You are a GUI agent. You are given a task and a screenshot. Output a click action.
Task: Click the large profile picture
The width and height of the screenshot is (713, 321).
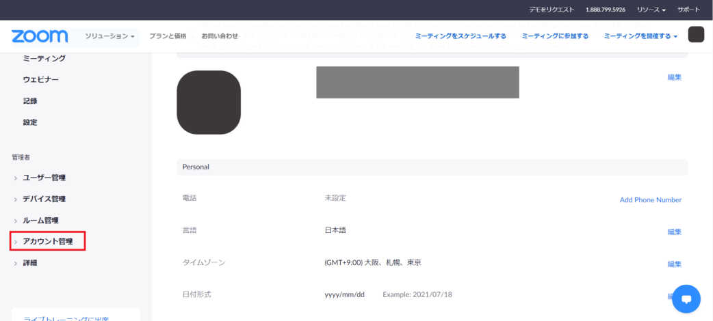(209, 102)
